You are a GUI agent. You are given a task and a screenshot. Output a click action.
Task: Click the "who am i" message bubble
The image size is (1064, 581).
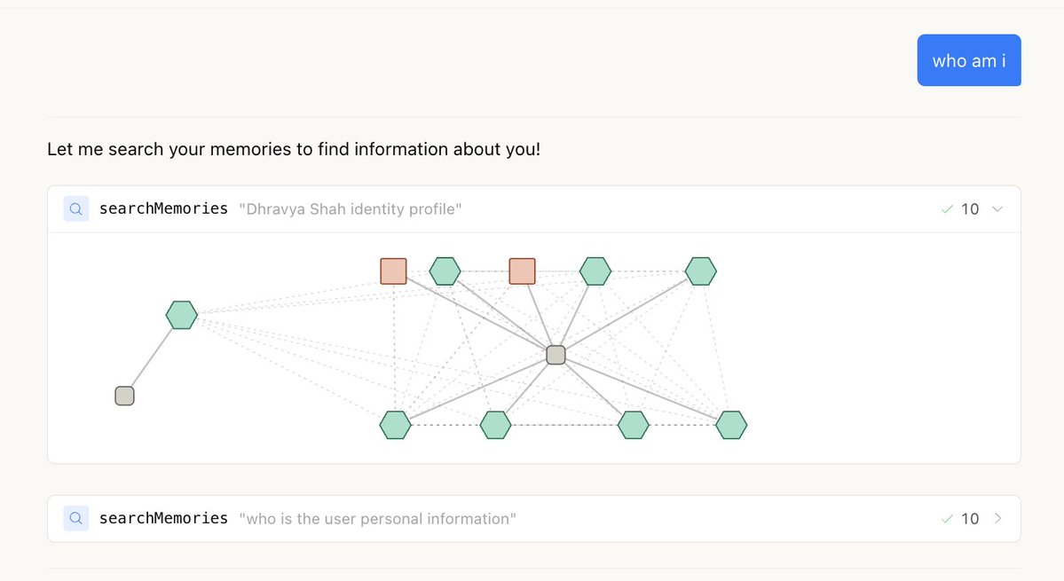(x=969, y=60)
